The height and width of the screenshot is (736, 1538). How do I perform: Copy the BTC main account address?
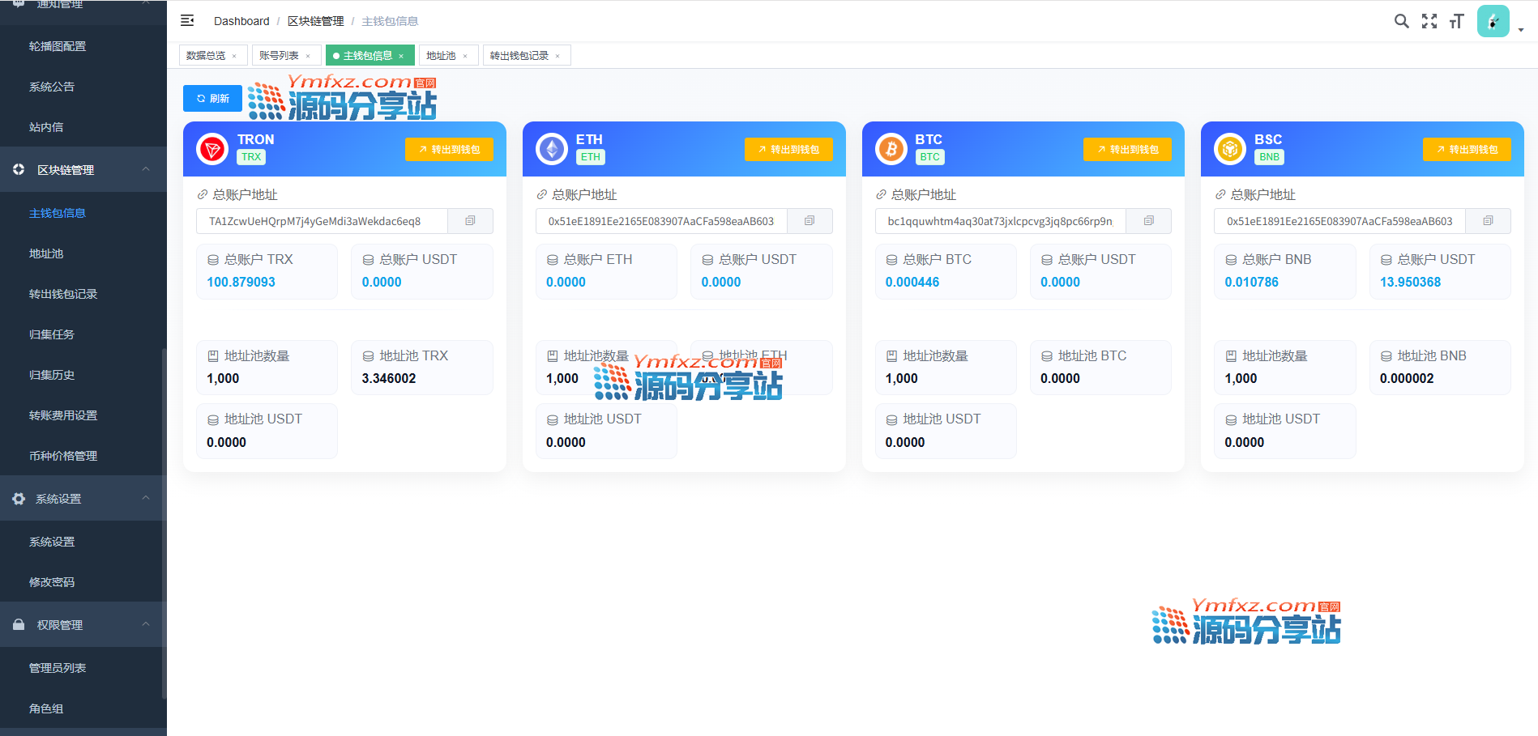[x=1148, y=221]
